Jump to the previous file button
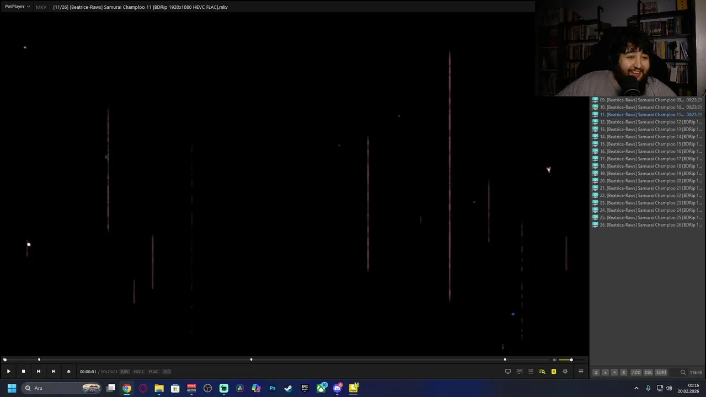 point(38,372)
